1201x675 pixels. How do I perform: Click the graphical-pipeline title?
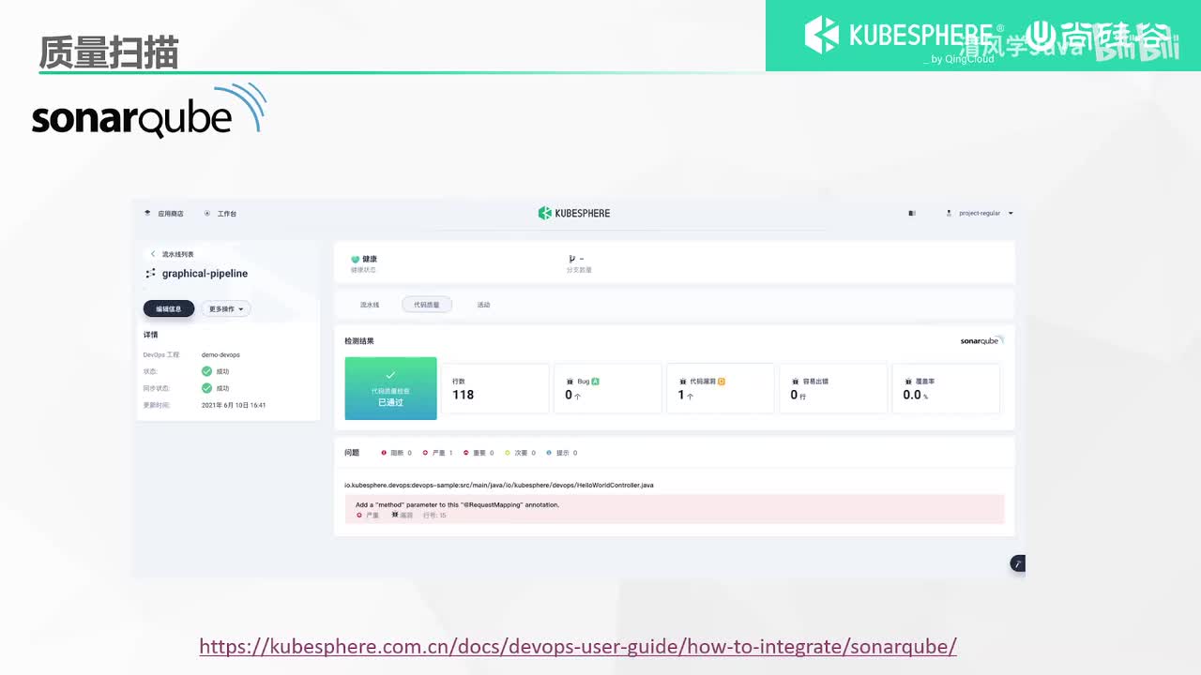[x=205, y=274]
